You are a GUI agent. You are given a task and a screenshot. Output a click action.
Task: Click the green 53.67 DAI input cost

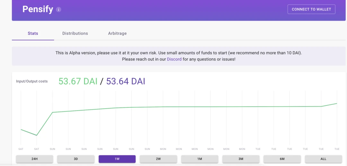78,81
